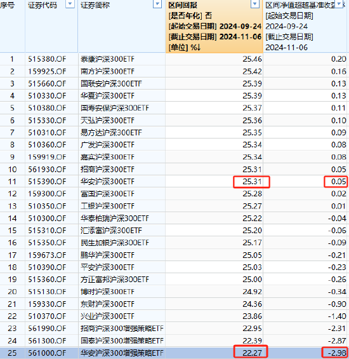The image size is (349, 359).
Task: Select code cell 510350.OF
Action: click(x=47, y=206)
